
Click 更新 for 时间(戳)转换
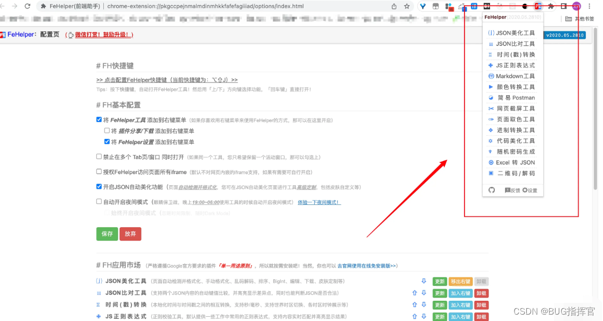point(439,305)
